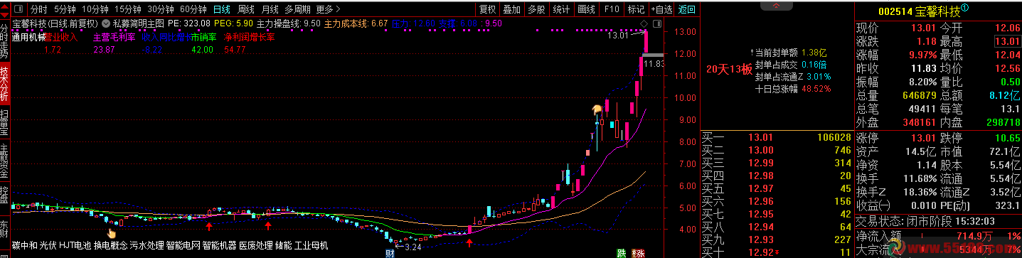Click the 工业母机 concept tag
The width and height of the screenshot is (1022, 258).
[x=312, y=245]
